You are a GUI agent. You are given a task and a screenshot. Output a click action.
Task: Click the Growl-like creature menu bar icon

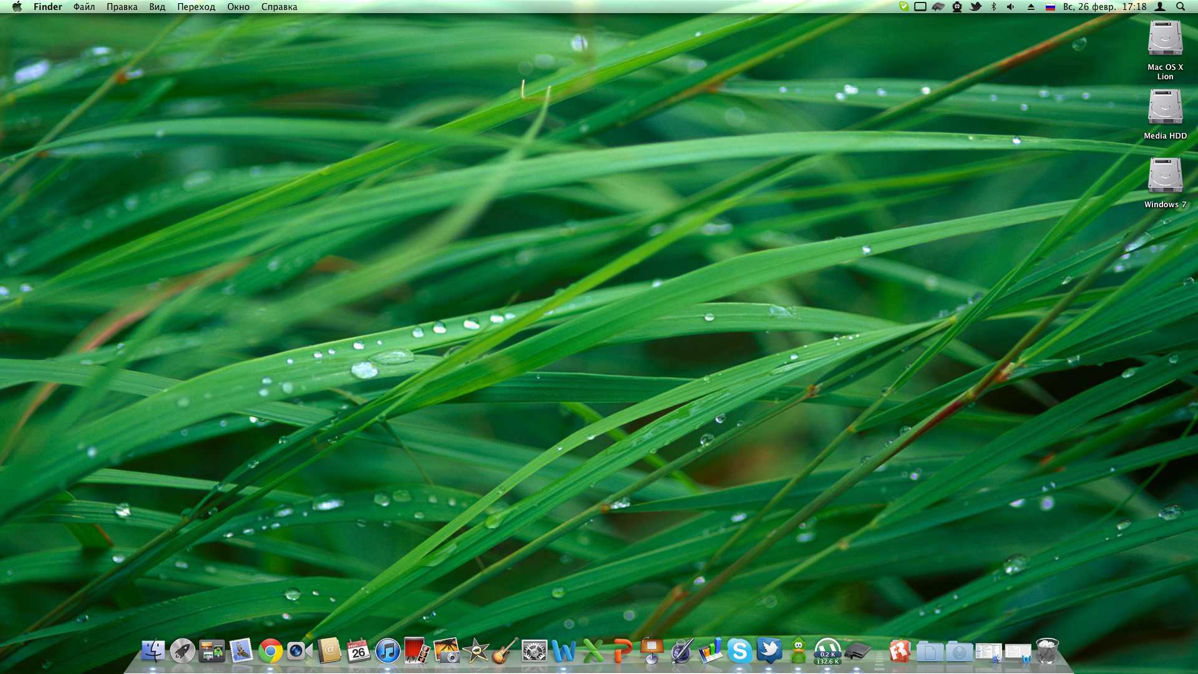tap(957, 7)
